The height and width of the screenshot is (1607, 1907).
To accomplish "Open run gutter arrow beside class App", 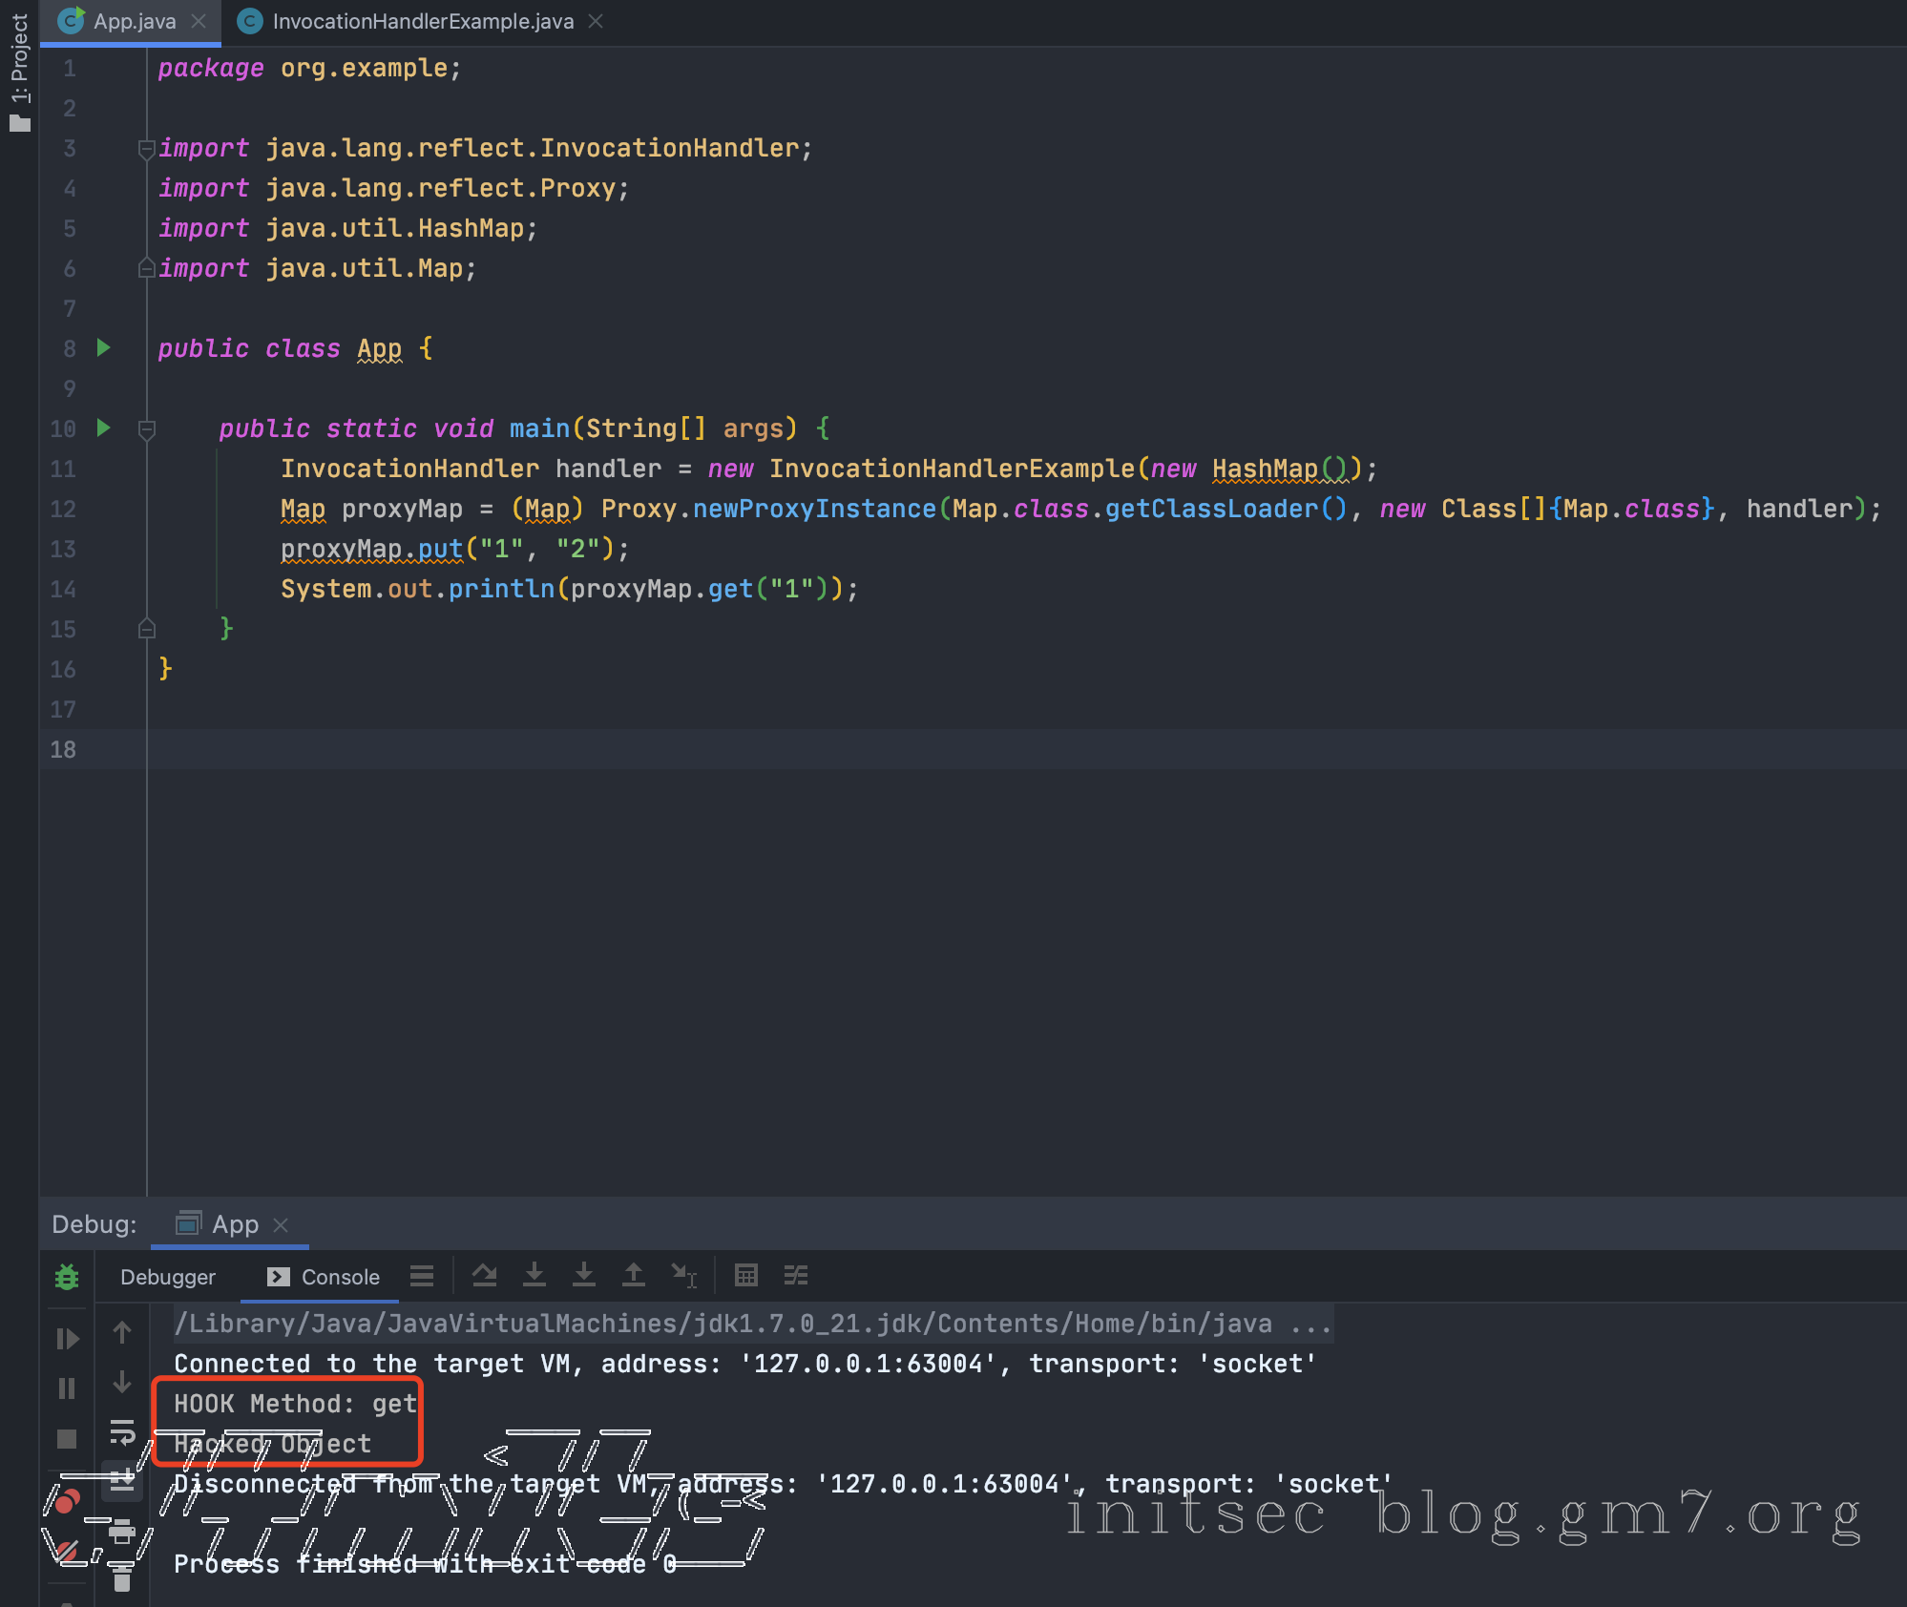I will [x=104, y=348].
